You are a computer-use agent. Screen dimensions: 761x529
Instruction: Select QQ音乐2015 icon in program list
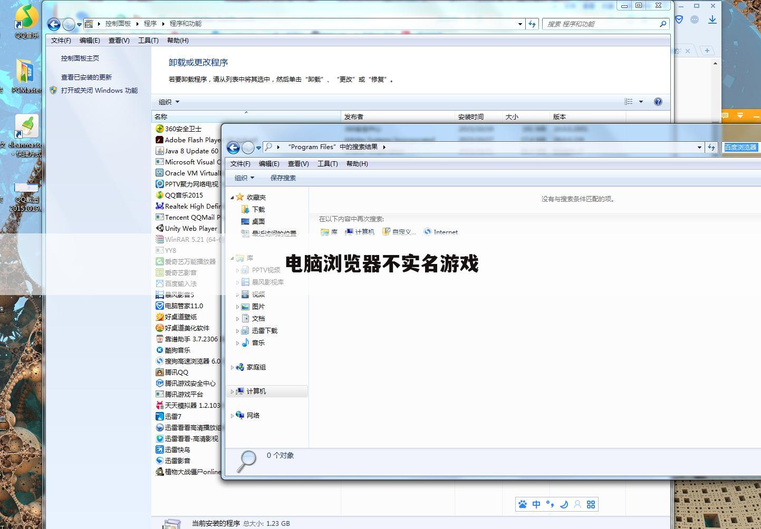(160, 195)
